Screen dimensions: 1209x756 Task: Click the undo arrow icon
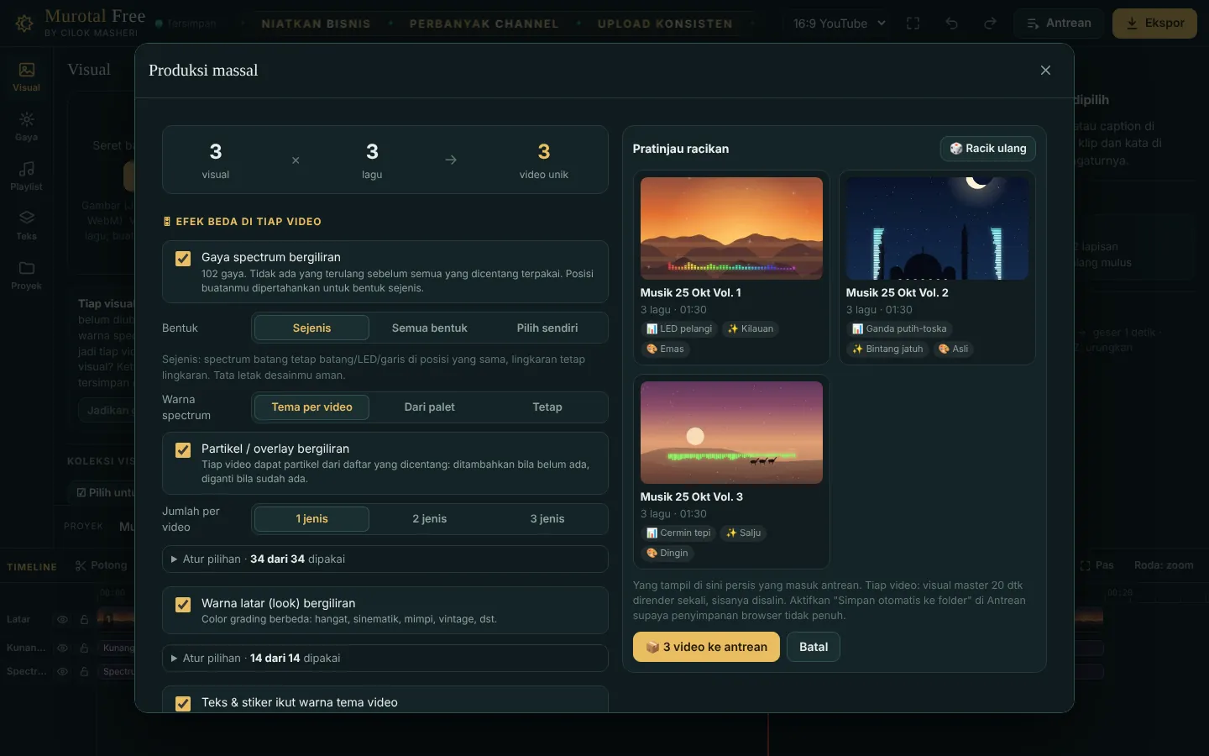point(951,24)
